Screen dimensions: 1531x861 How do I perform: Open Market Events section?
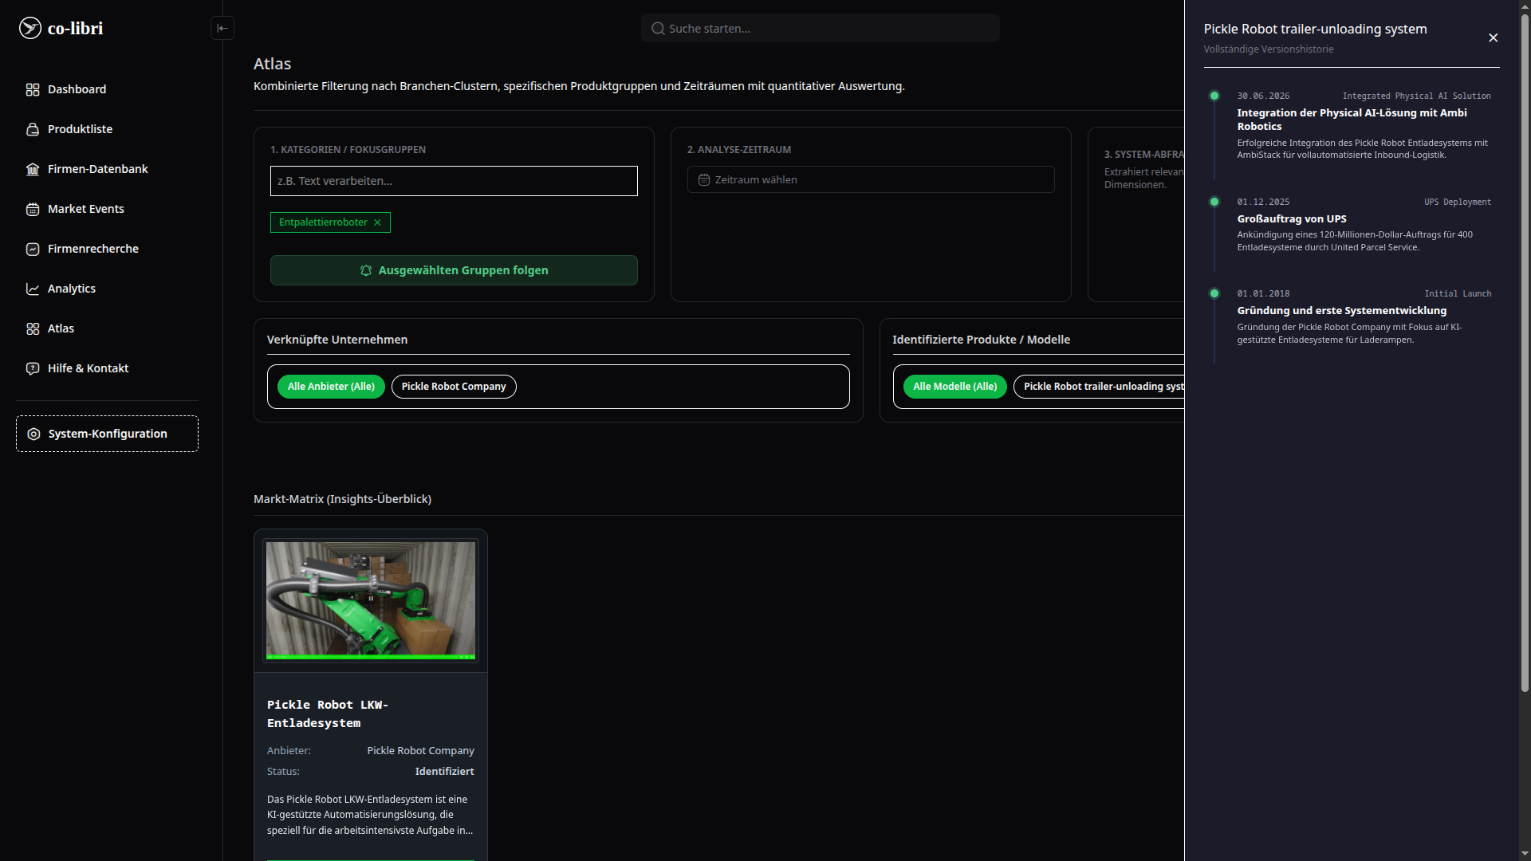(107, 209)
